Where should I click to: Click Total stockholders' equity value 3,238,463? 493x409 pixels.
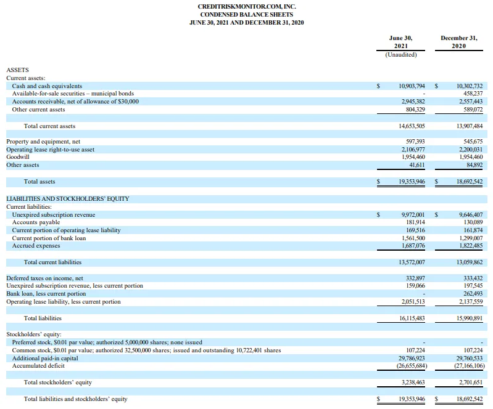point(413,383)
